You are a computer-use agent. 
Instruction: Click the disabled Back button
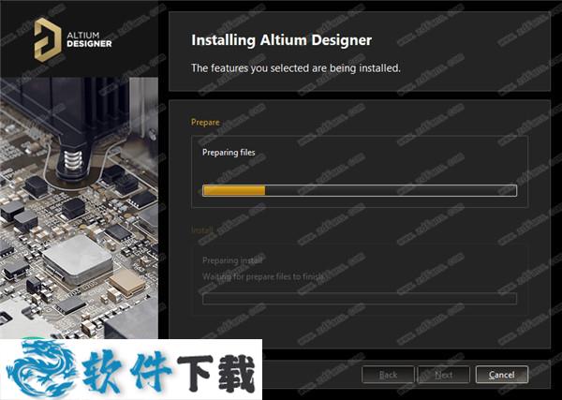pos(388,375)
